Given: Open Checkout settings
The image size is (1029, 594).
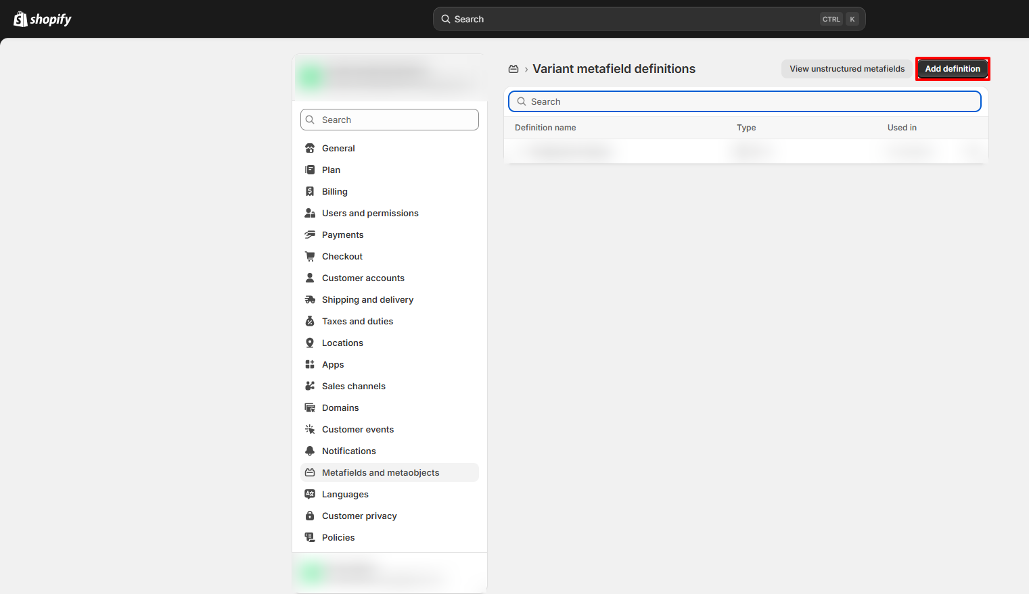Looking at the screenshot, I should [x=390, y=256].
